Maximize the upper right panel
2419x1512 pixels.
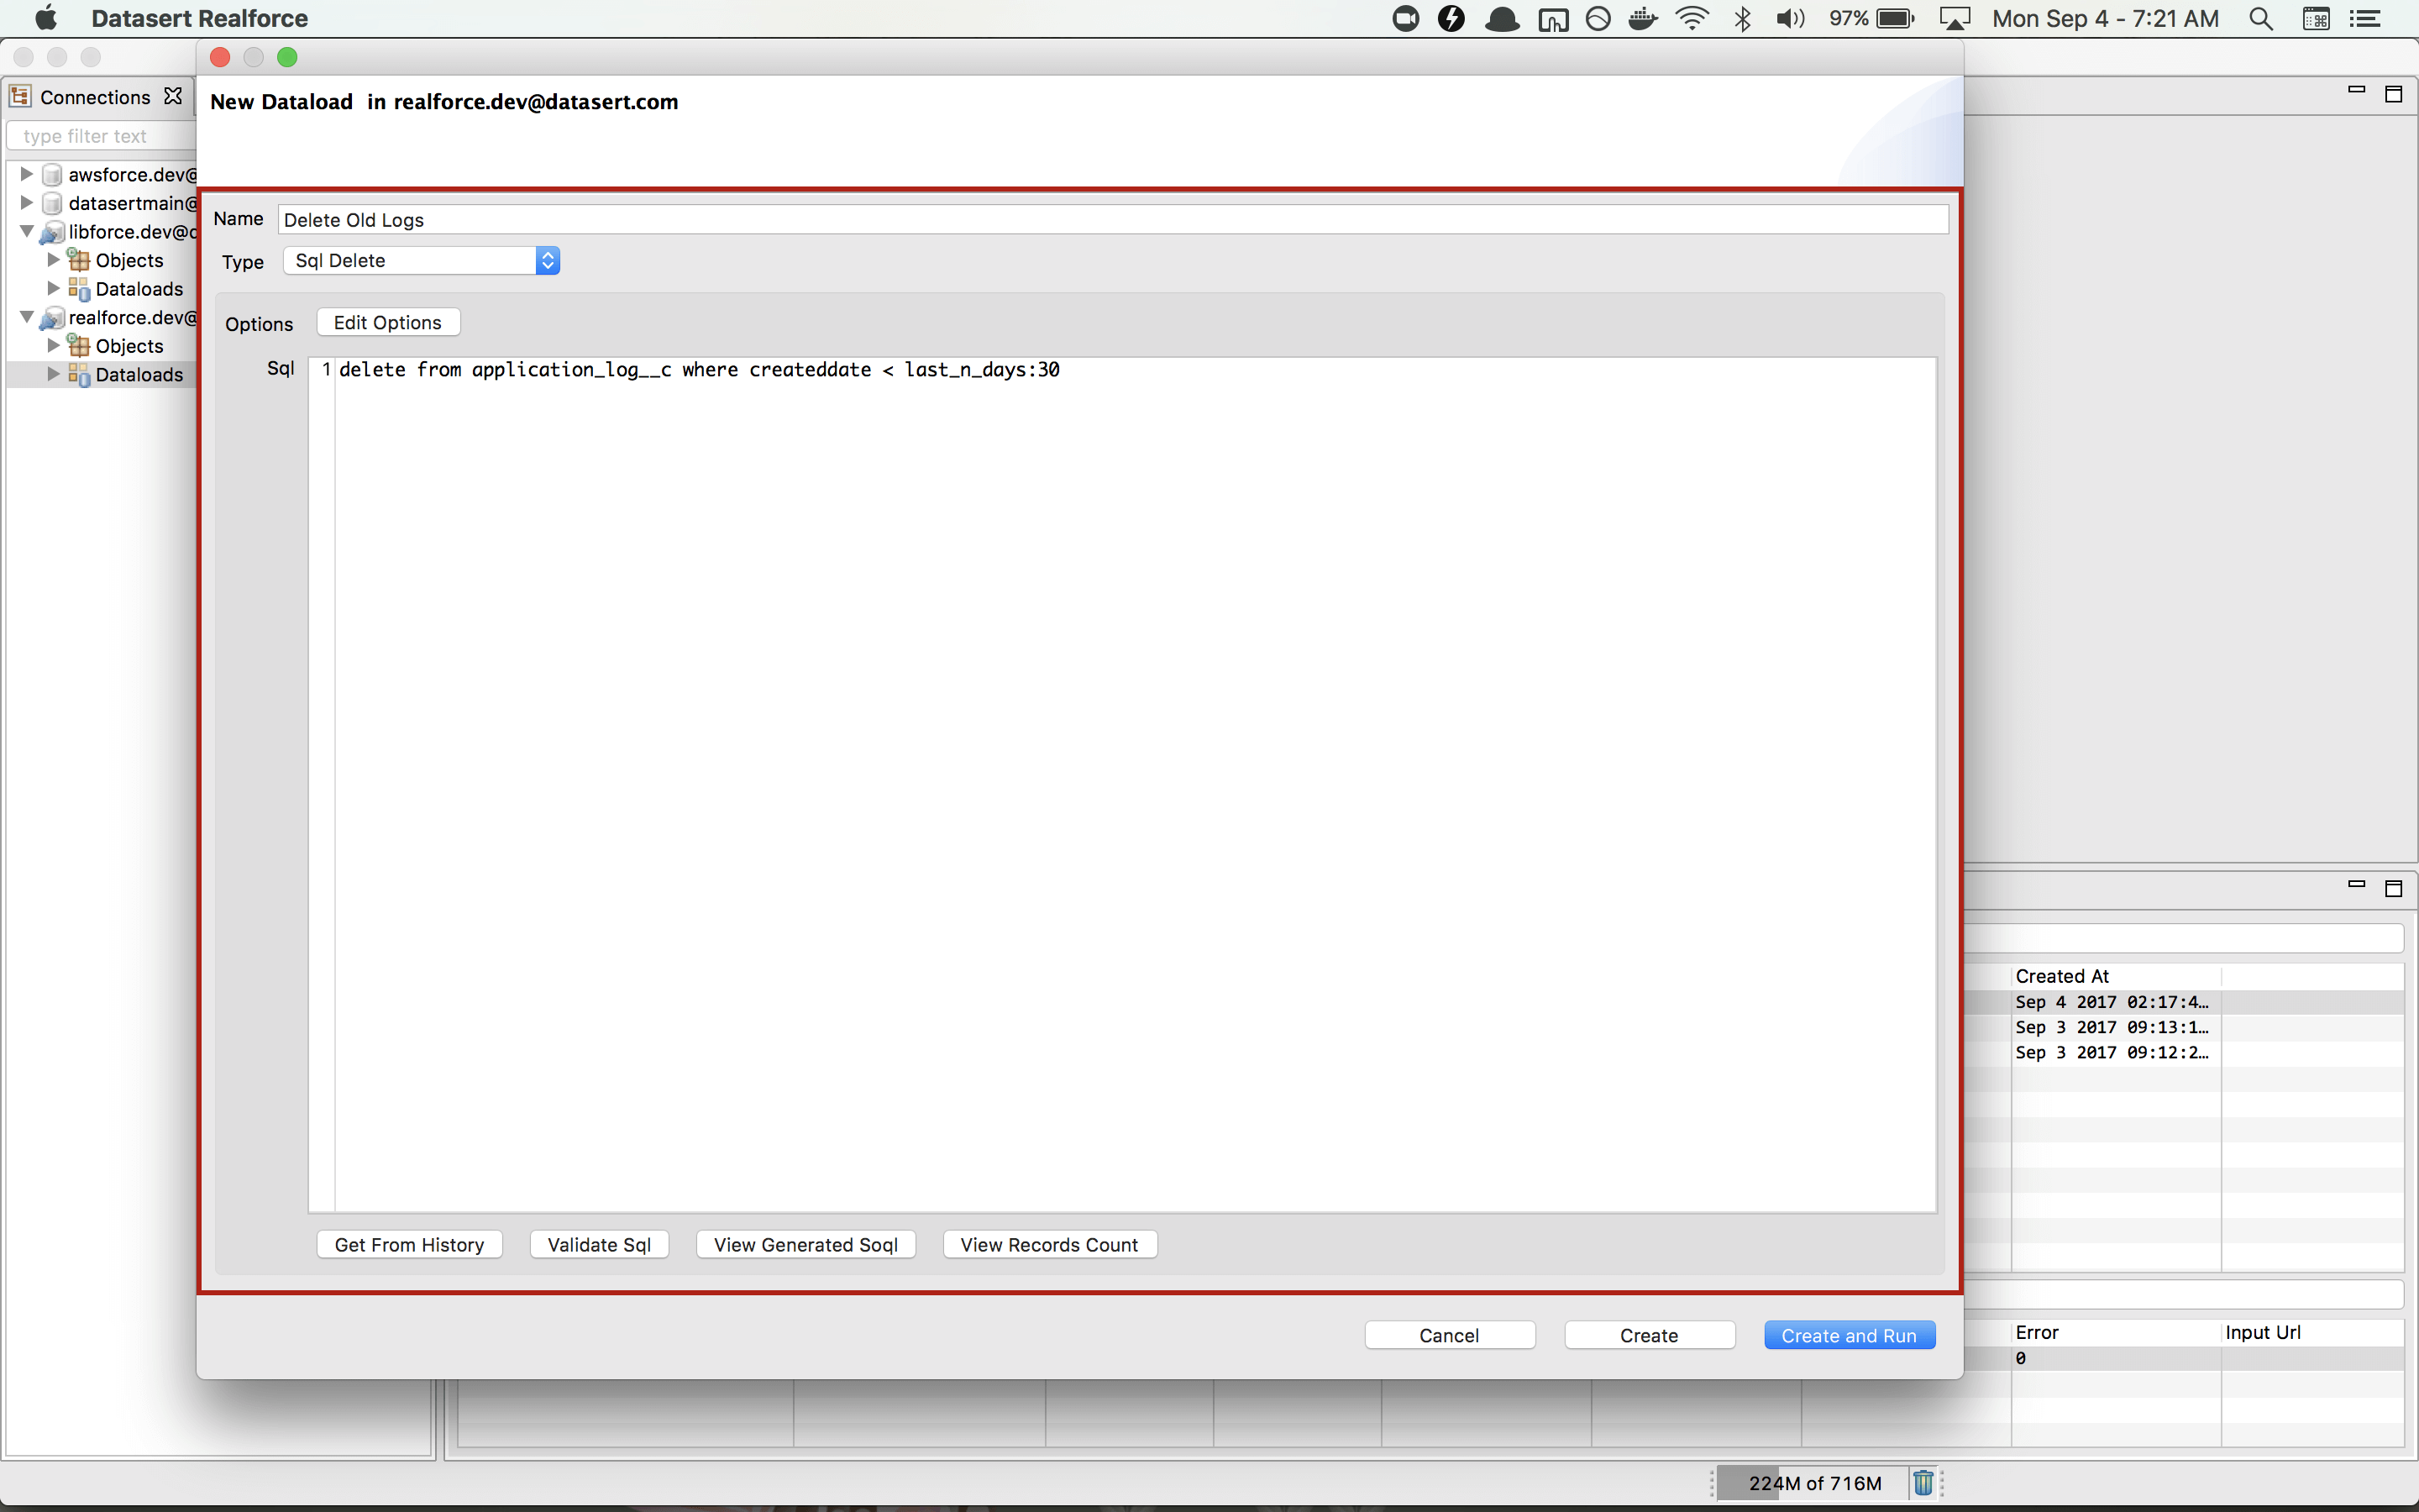[x=2393, y=94]
